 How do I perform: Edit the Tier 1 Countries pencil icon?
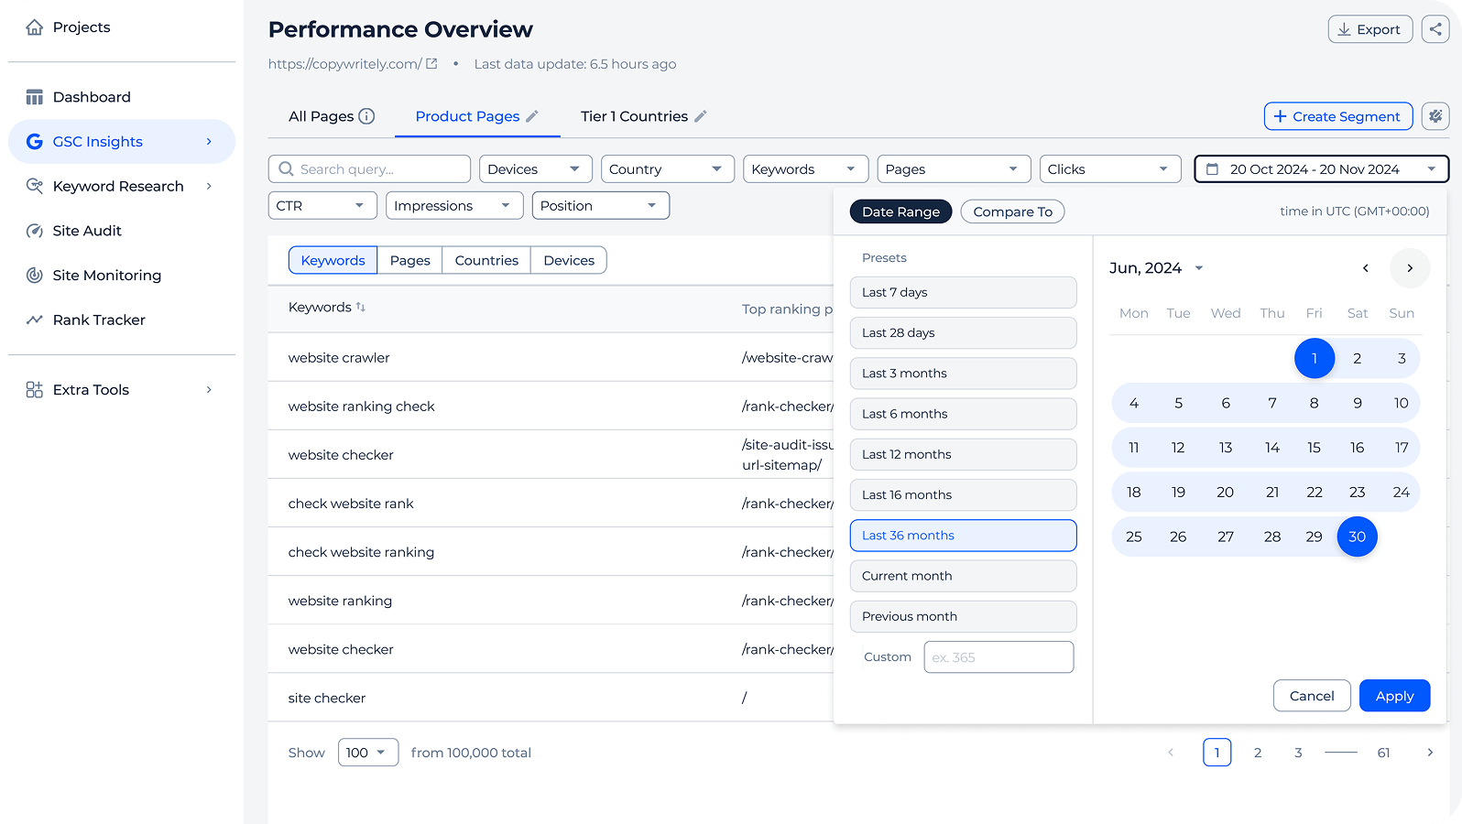[701, 116]
